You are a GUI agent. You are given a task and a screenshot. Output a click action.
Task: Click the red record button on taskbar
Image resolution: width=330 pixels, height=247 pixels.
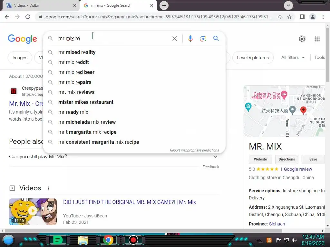coord(133,240)
